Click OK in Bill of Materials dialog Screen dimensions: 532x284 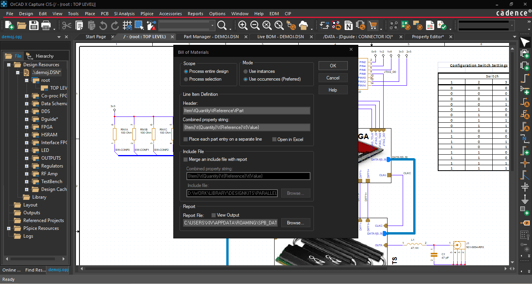(x=333, y=66)
